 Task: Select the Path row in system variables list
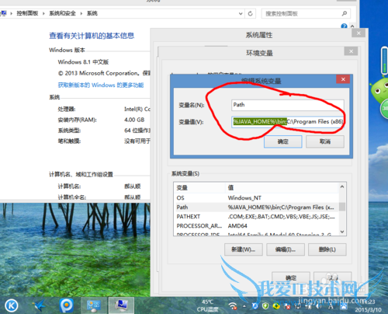[256, 208]
